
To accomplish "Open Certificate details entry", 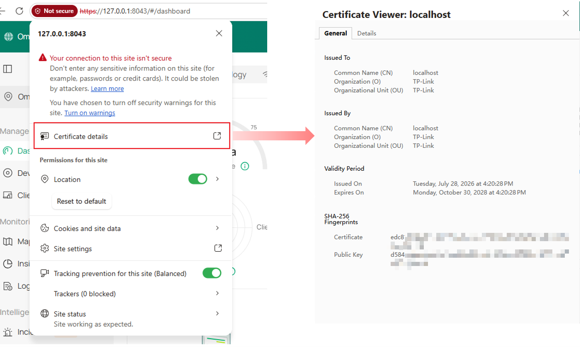I will (x=132, y=136).
